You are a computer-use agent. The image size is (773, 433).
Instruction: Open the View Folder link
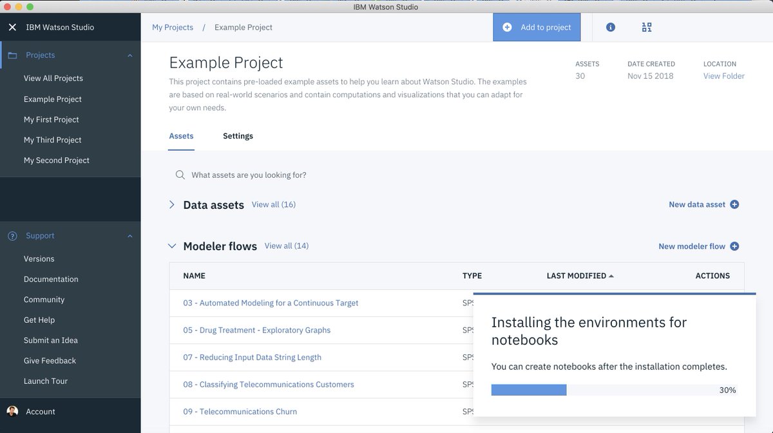pos(724,76)
